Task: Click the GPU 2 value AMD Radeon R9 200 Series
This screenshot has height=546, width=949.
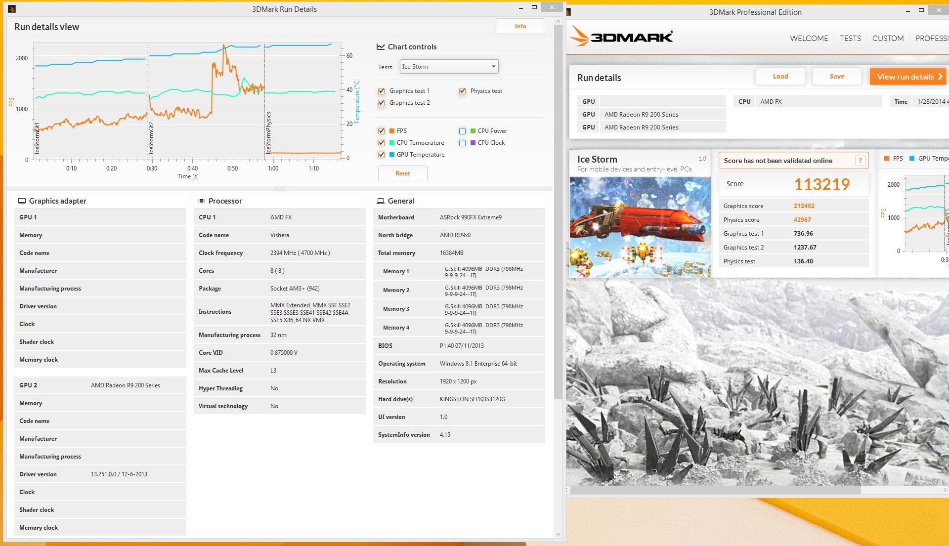Action: (126, 385)
